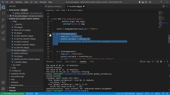Open the customize layout icon
The height and width of the screenshot is (95, 170).
(150, 2)
